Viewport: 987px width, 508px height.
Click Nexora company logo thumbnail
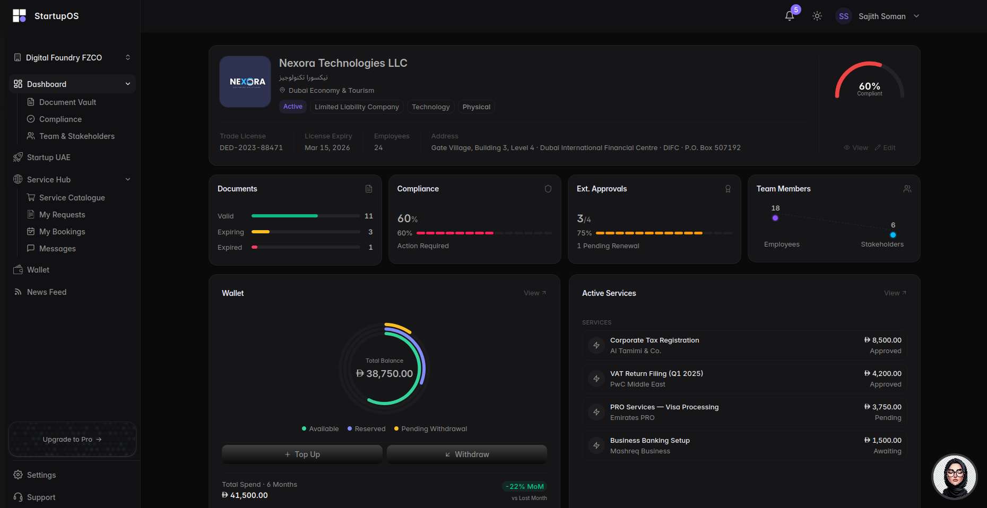(245, 82)
